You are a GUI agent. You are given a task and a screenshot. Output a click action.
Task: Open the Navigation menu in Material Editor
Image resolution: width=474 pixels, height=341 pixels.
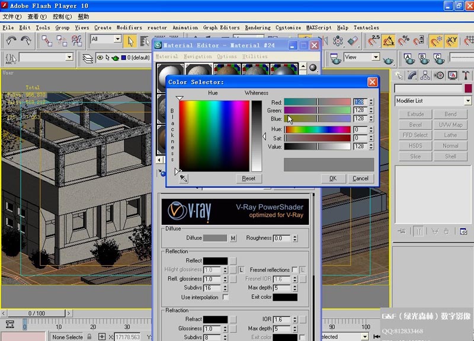pyautogui.click(x=198, y=56)
